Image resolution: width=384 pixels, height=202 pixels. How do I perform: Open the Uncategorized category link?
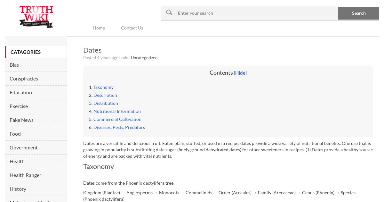[x=144, y=58]
